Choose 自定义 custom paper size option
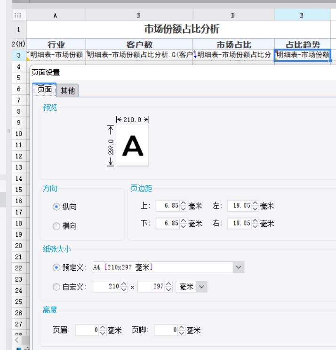Screen dimensions: 336x350 point(56,287)
